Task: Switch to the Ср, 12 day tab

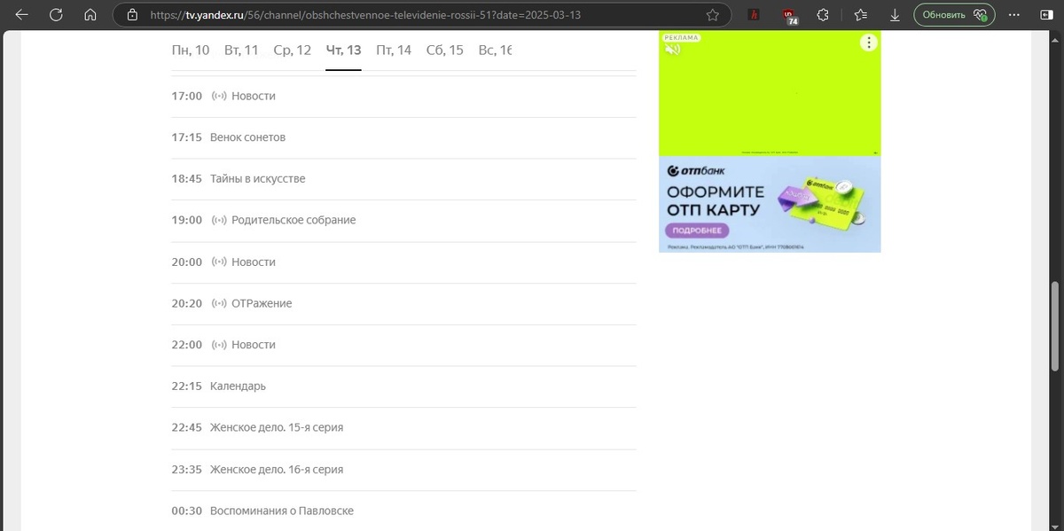Action: coord(293,51)
